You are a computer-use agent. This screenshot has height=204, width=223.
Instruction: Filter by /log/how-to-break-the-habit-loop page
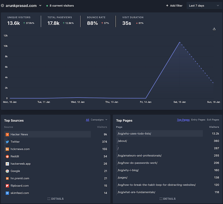157,185
